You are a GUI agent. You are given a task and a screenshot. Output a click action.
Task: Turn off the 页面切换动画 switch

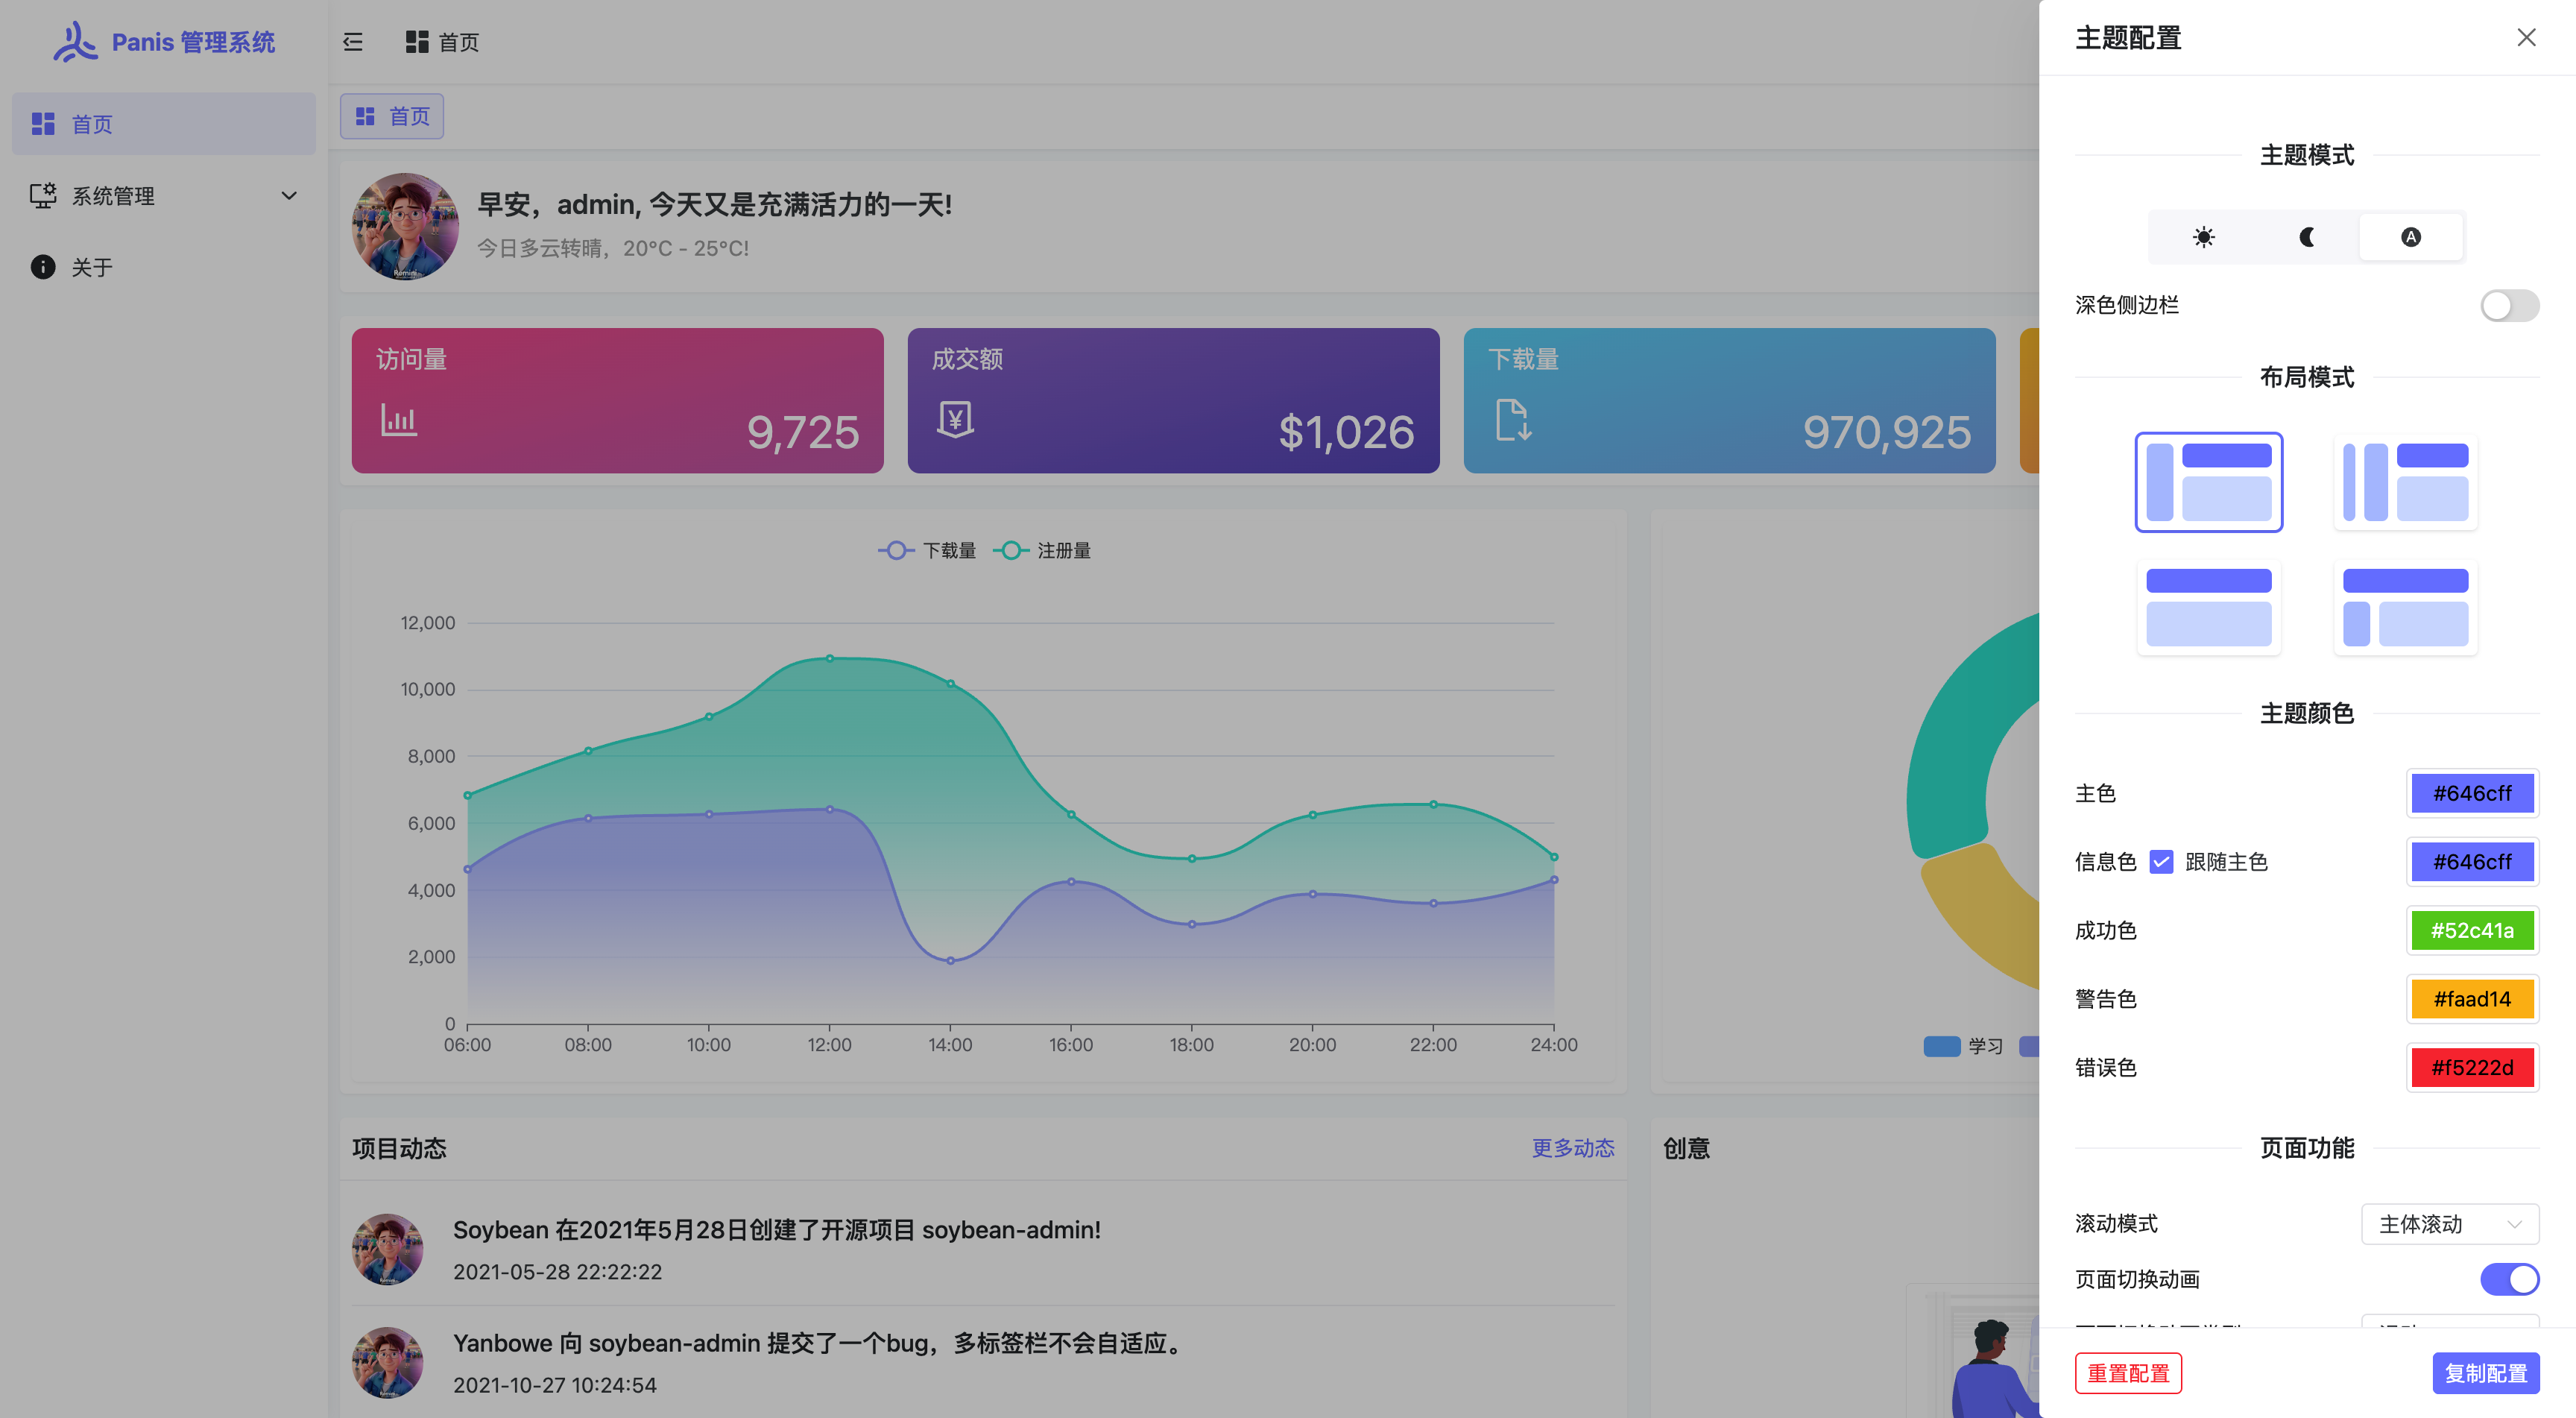point(2508,1279)
